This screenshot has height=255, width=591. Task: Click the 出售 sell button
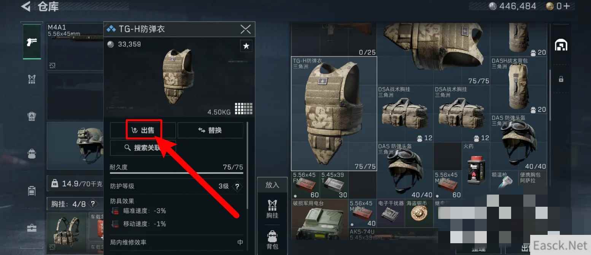click(143, 130)
